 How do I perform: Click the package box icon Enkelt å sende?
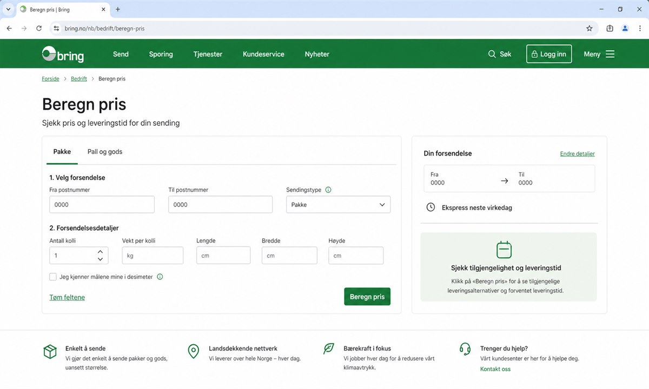[x=50, y=351]
